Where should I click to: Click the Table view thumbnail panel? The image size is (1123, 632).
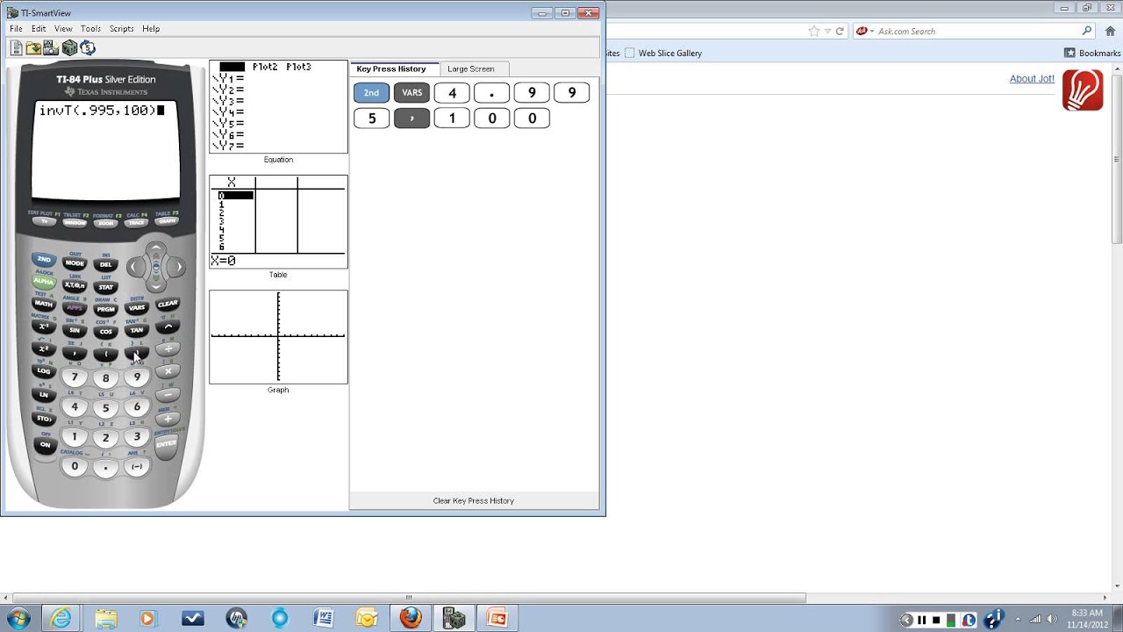(278, 222)
